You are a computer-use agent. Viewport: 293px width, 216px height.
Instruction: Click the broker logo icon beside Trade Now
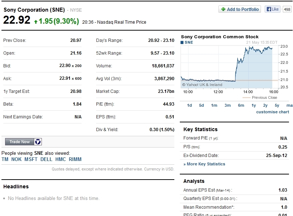38,142
